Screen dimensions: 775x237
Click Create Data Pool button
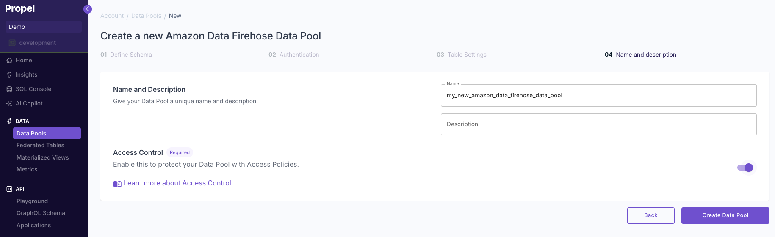coord(725,215)
